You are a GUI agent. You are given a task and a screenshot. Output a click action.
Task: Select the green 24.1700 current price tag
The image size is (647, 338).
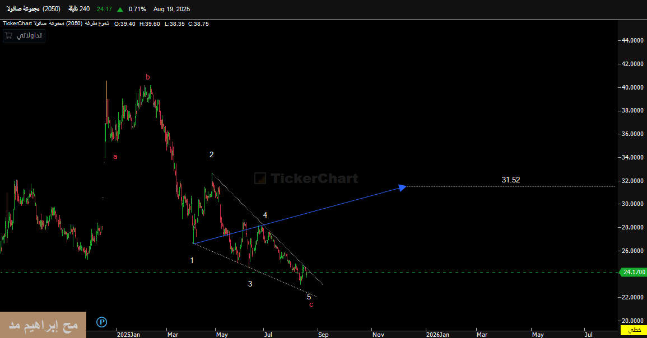634,272
